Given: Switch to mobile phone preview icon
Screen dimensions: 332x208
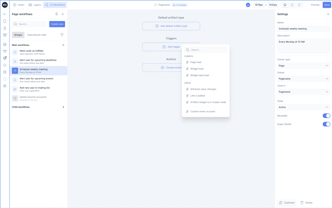Looking at the screenshot, I should point(300,5).
